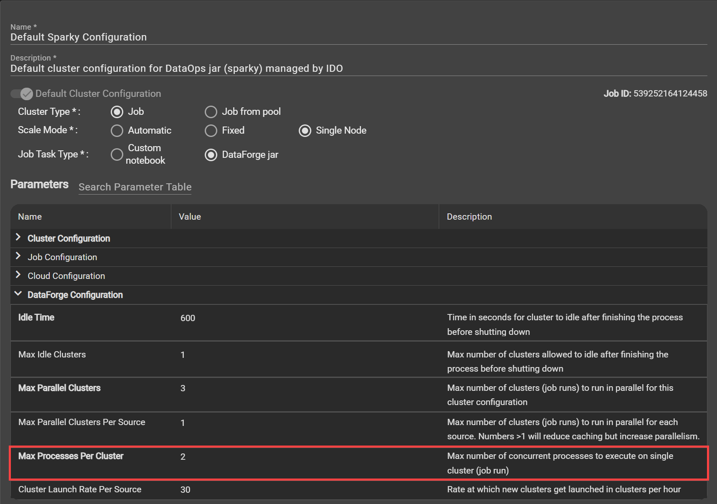Select the Max Parallel Clusters value
The width and height of the screenshot is (717, 504).
[183, 388]
